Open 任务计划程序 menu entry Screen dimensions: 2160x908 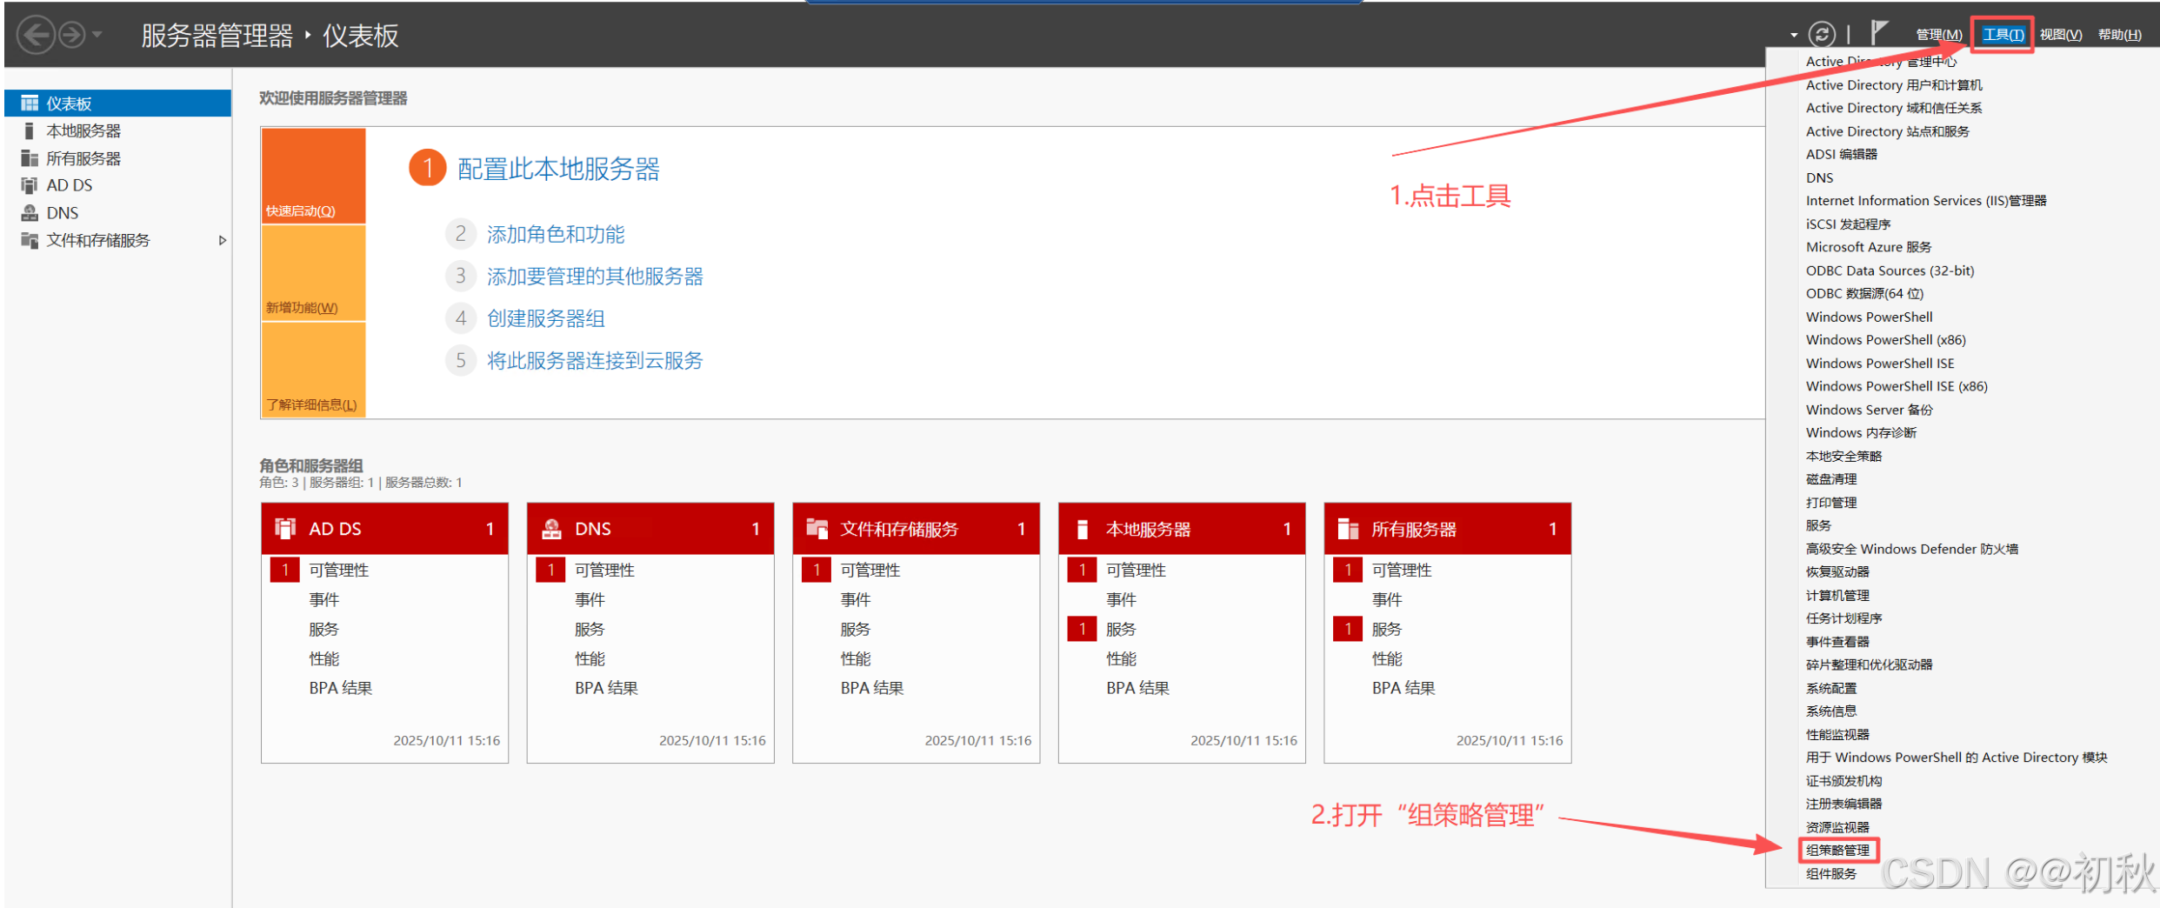click(1843, 618)
